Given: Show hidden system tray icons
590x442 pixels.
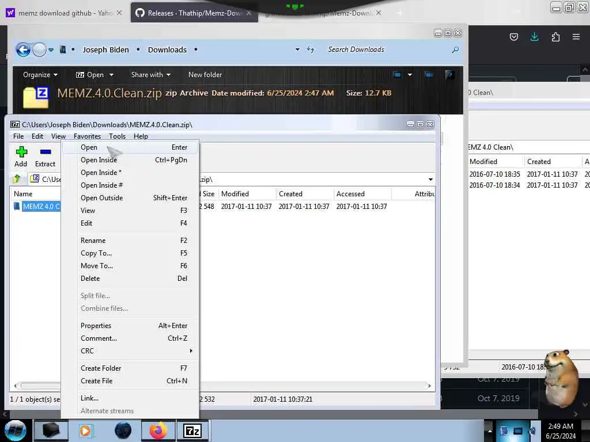Looking at the screenshot, I should point(490,431).
